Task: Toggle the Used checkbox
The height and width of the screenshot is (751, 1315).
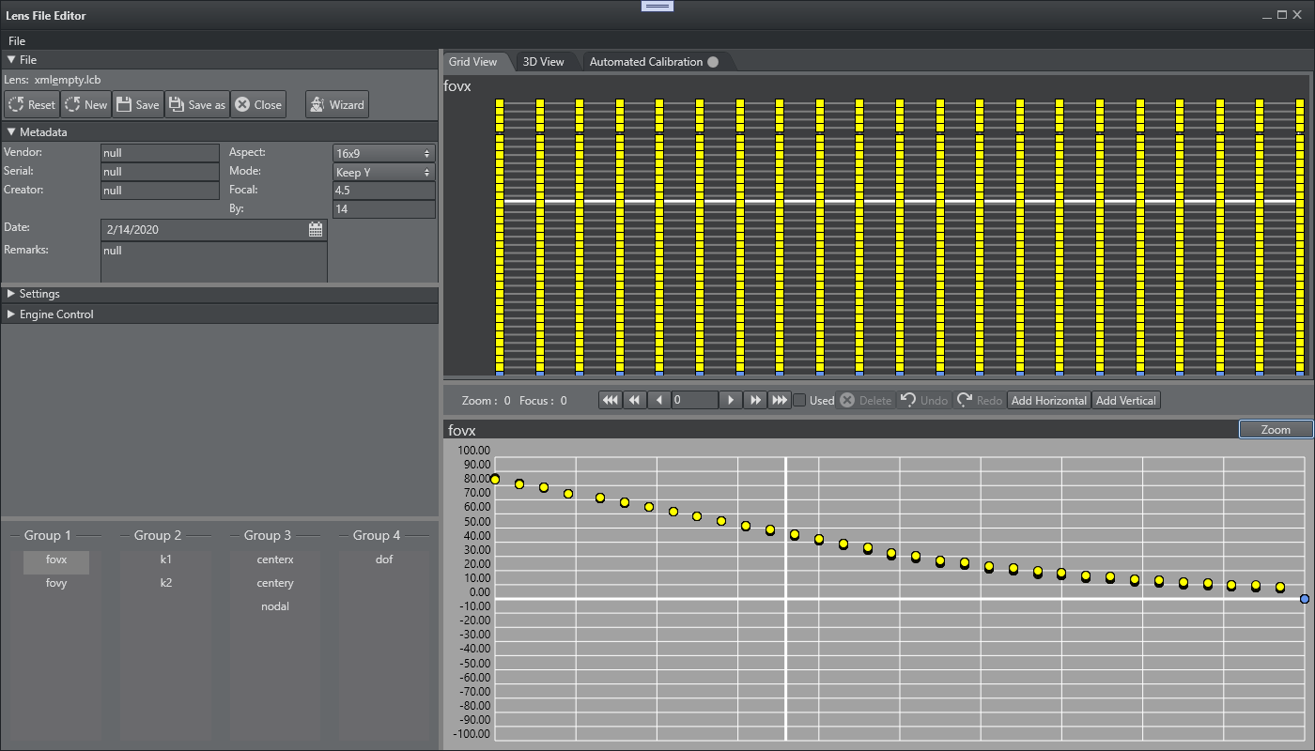Action: (x=799, y=401)
